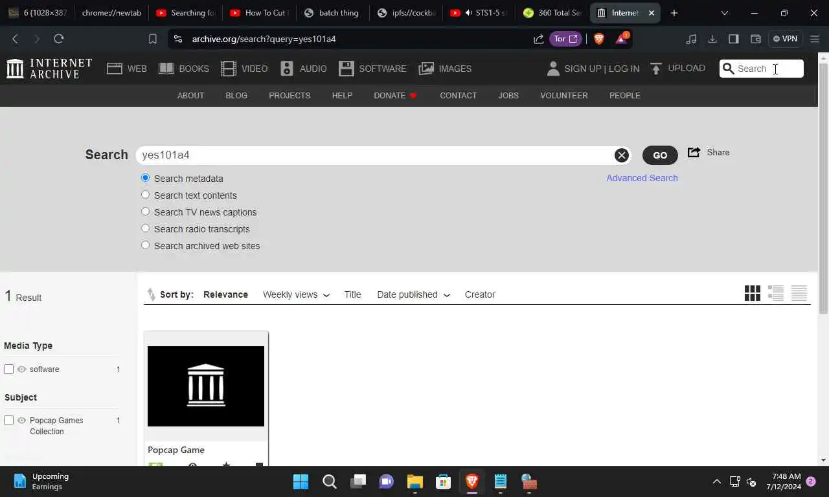Click the VPN button in browser toolbar
Image resolution: width=829 pixels, height=497 pixels.
click(x=785, y=39)
